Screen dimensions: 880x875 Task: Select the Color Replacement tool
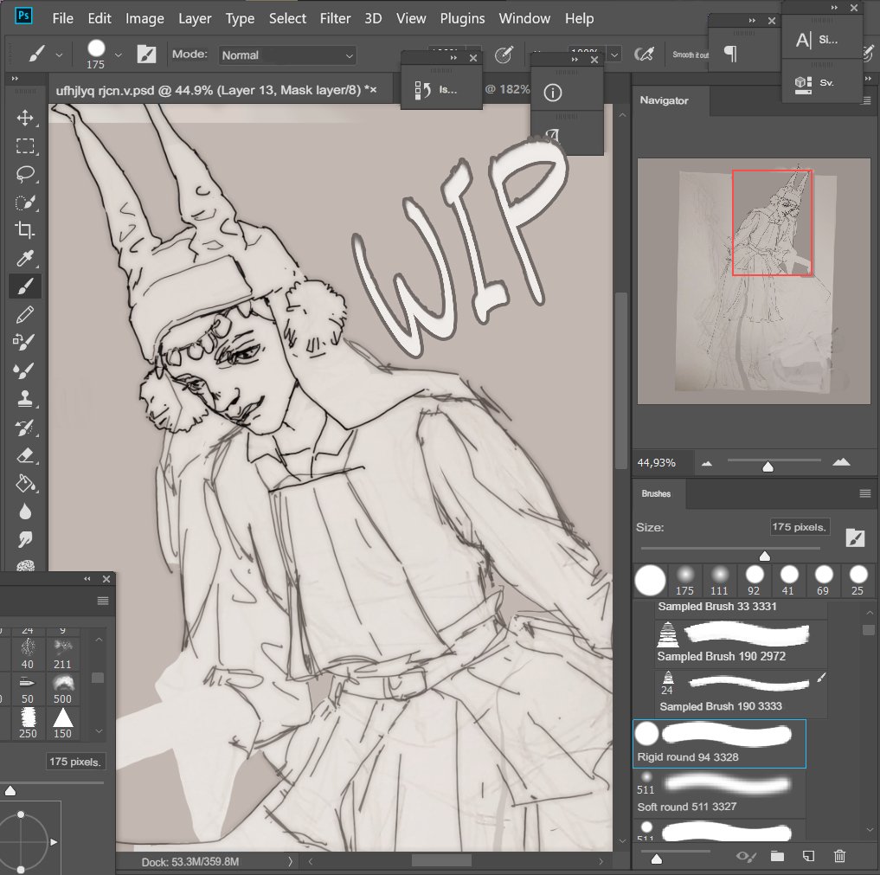pyautogui.click(x=25, y=343)
